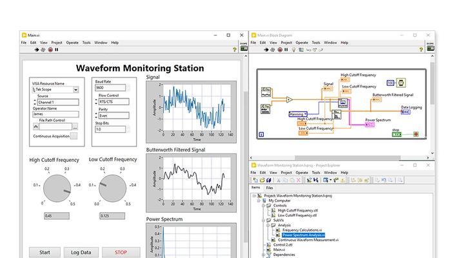Open context help in Main.vi toolbar
The image size is (454, 258).
[x=235, y=50]
